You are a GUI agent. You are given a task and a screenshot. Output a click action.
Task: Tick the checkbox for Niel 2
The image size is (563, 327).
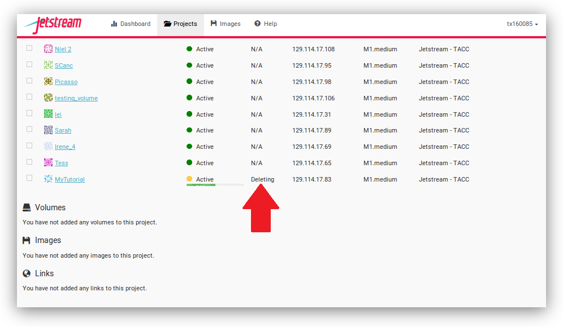(x=29, y=48)
